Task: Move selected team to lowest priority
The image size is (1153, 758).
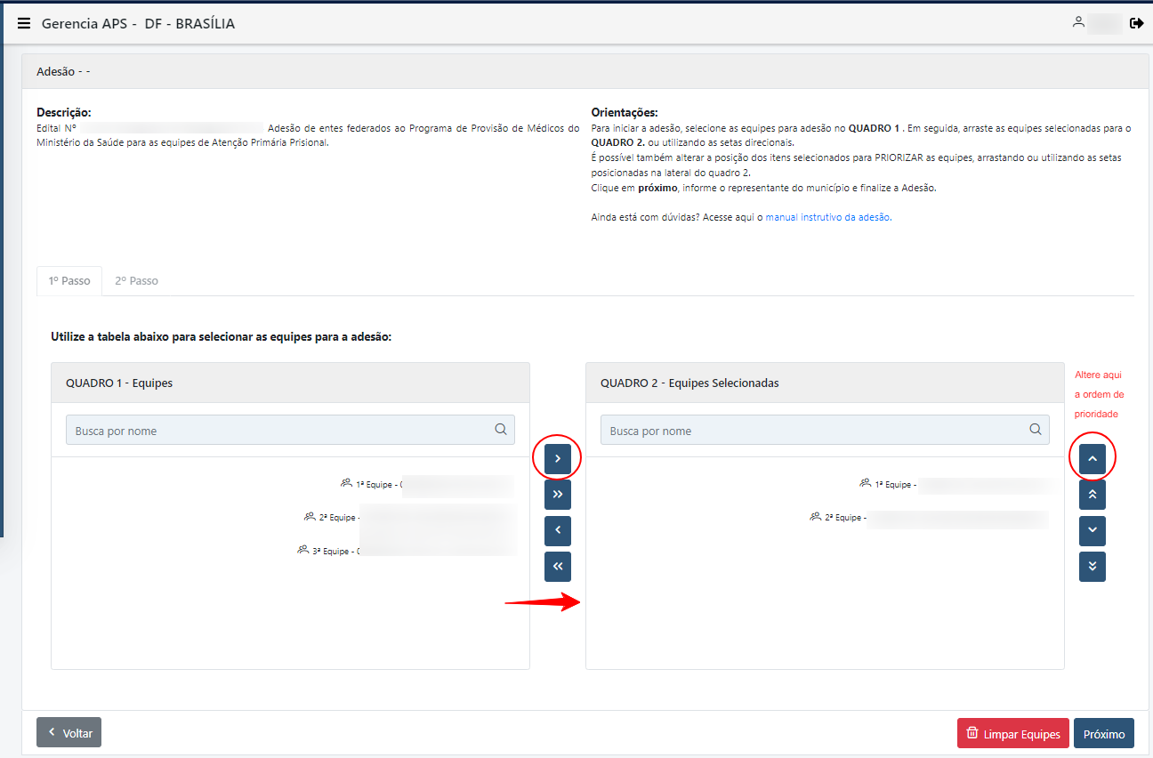Action: (1093, 567)
